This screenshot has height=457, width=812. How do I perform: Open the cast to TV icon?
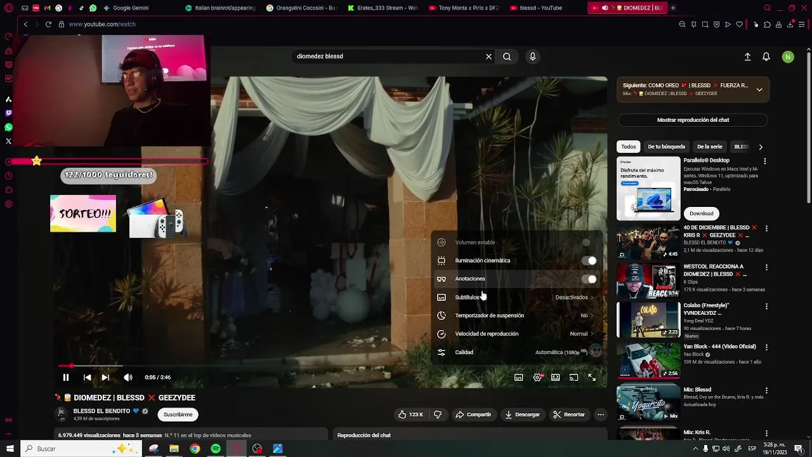(573, 377)
